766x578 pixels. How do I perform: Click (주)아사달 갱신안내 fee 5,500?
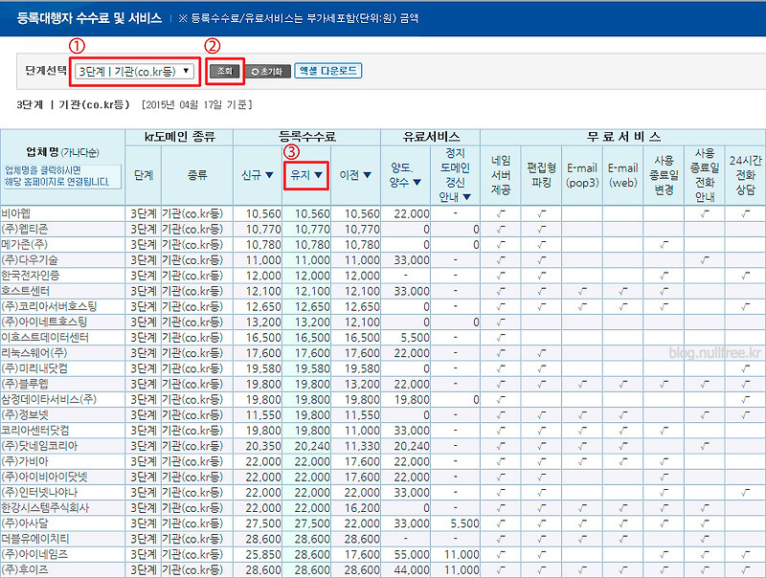pyautogui.click(x=464, y=523)
